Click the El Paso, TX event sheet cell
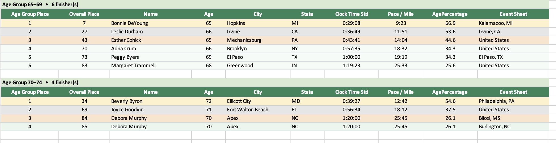 [x=491, y=57]
